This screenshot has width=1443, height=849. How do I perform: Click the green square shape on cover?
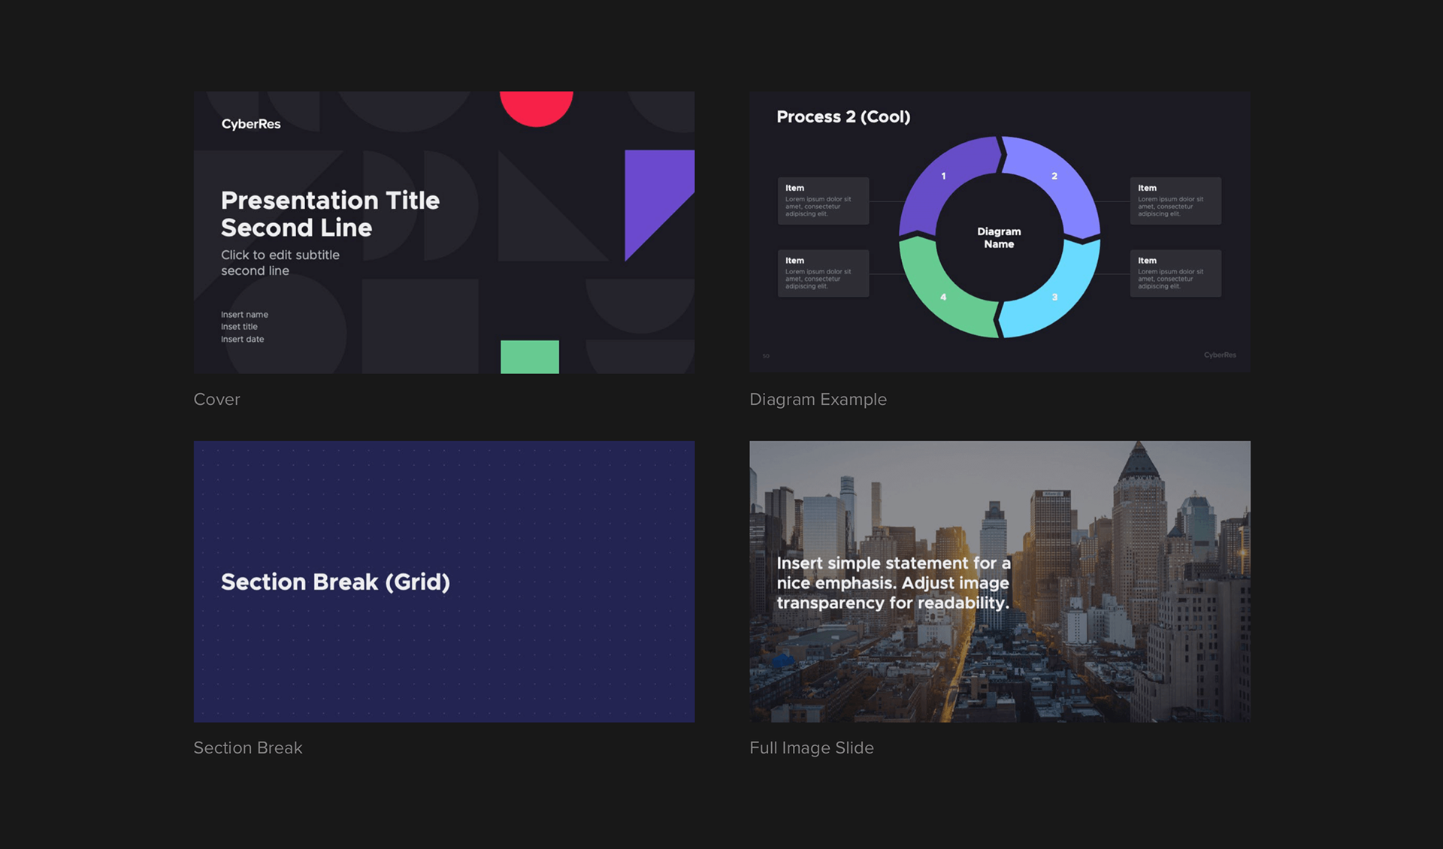click(x=530, y=357)
